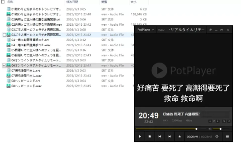The height and width of the screenshot is (162, 241).
Task: Click the eject/open file icon in PotPlayer
Action: [179, 136]
